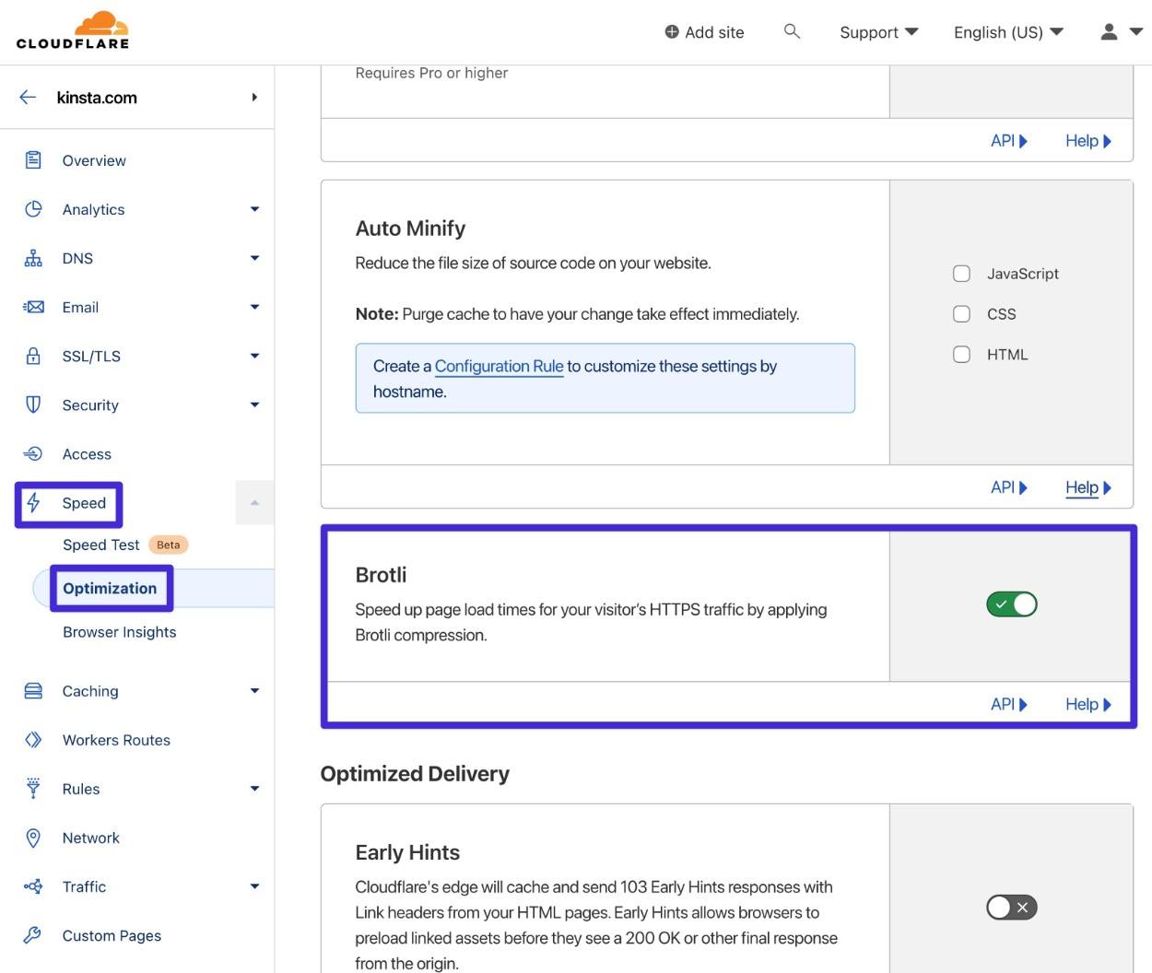1152x973 pixels.
Task: Click the Configuration Rule link
Action: click(499, 364)
